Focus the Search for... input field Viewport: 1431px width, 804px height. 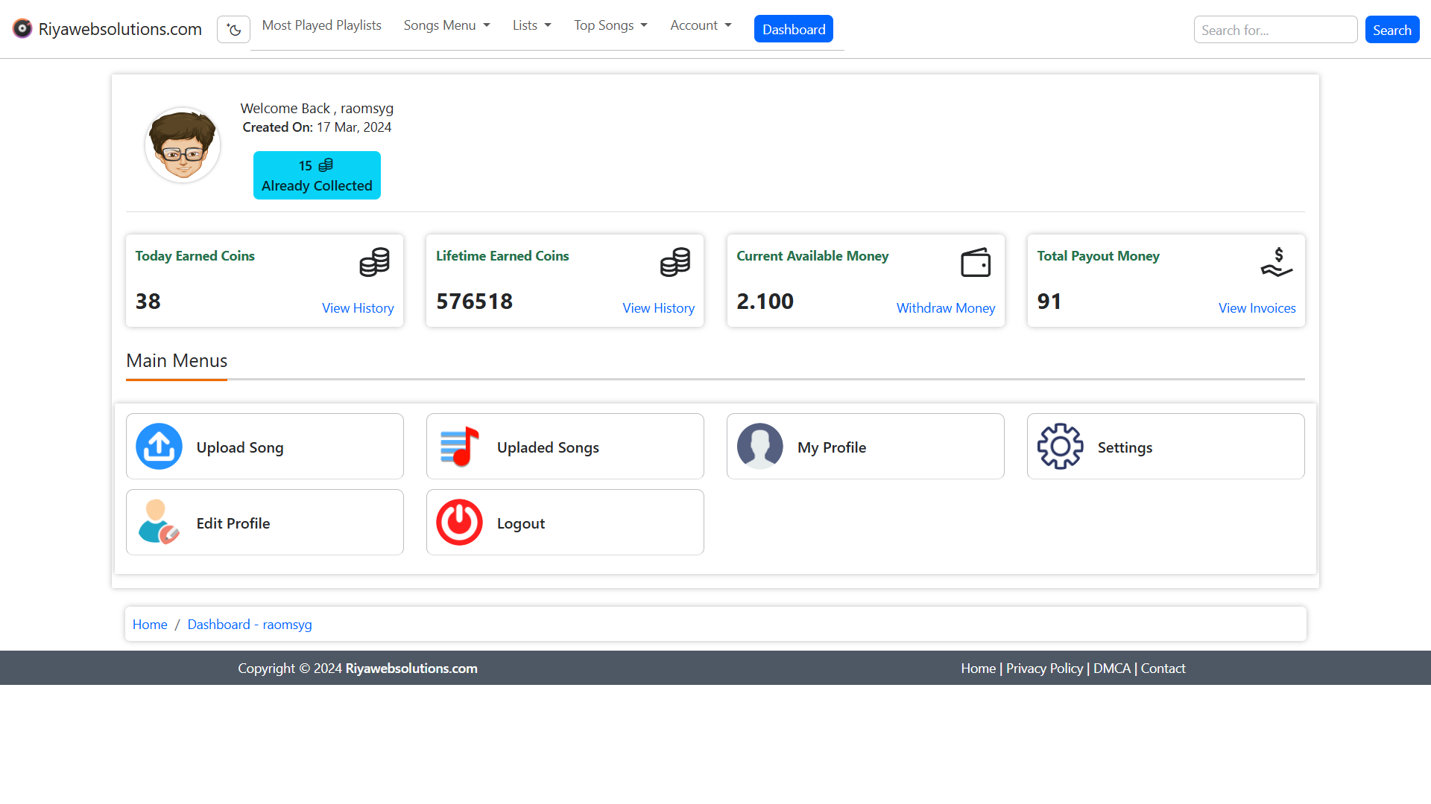[1274, 30]
